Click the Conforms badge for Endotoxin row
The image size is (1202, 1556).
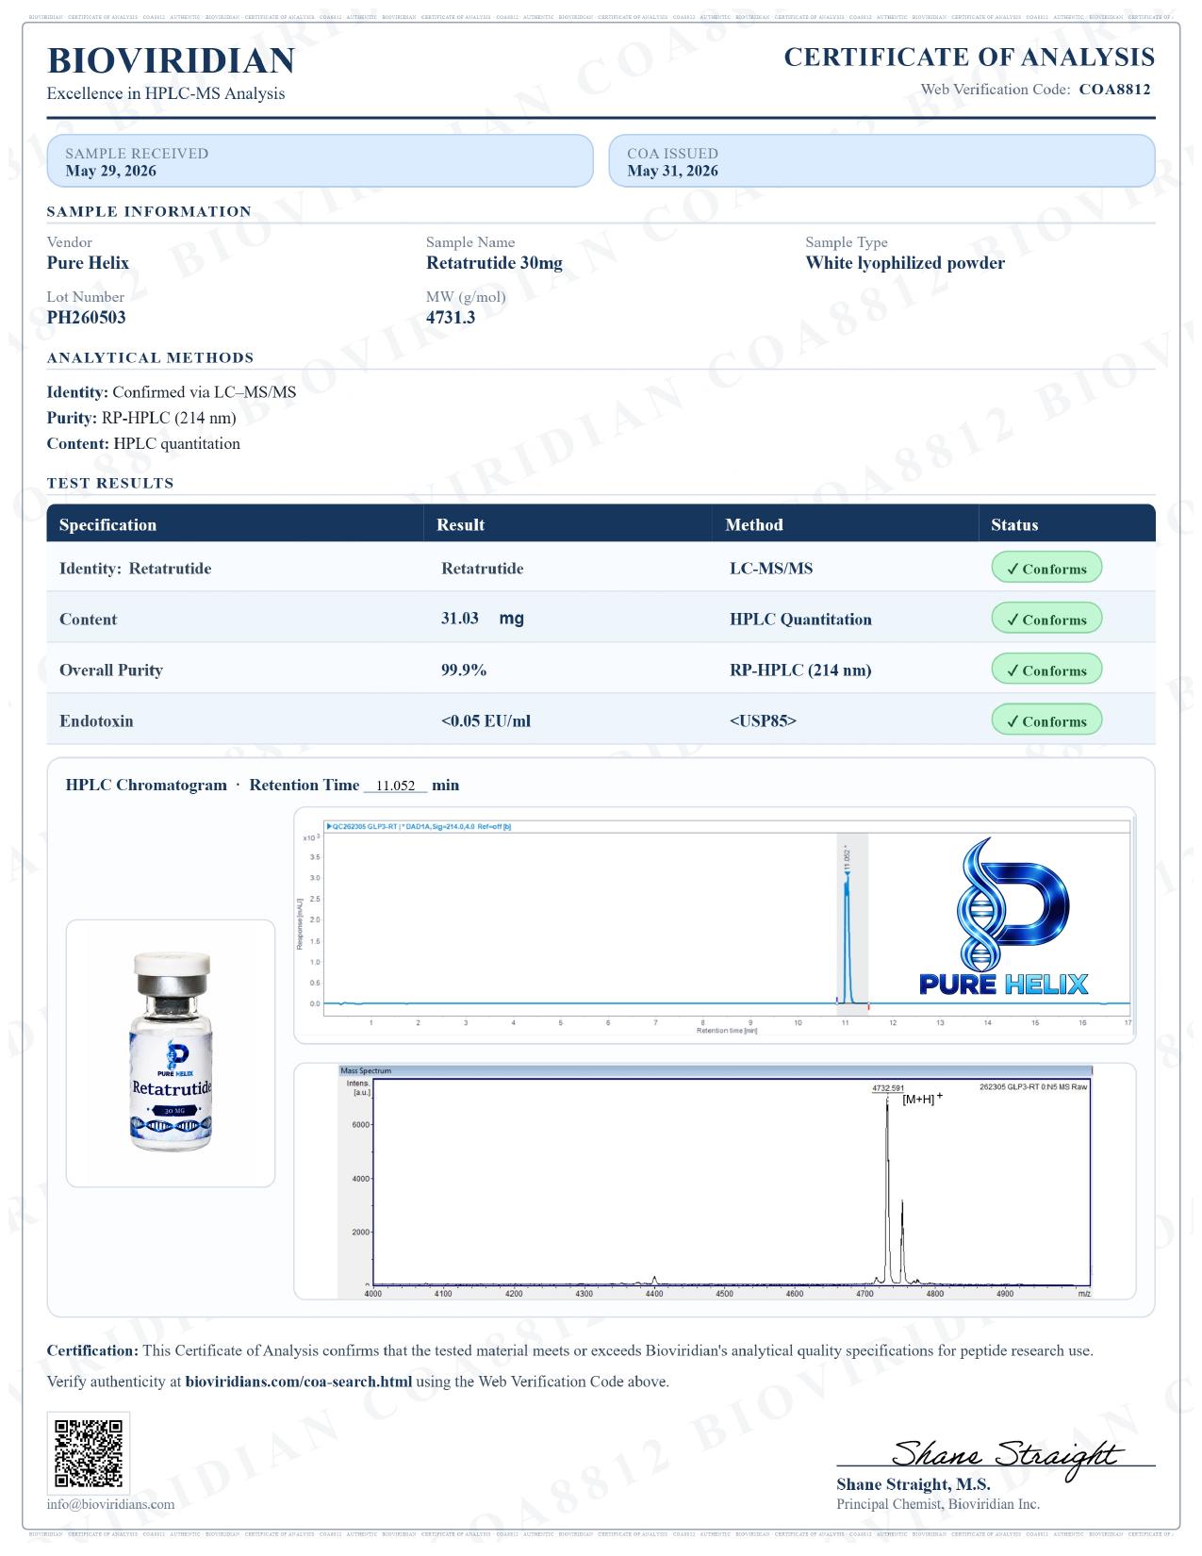[1046, 721]
